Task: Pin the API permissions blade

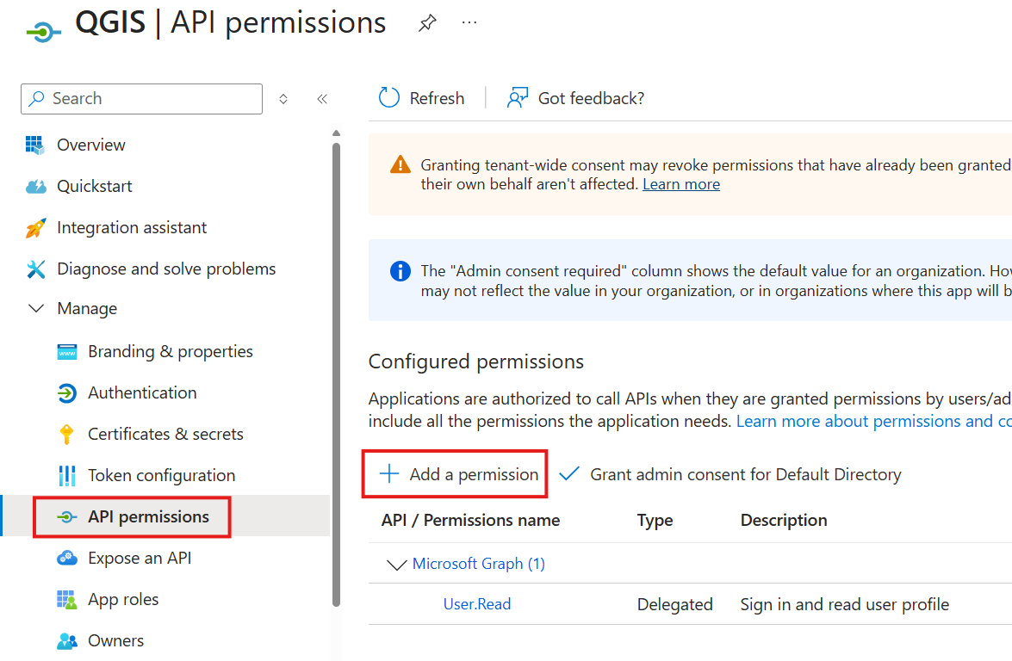Action: click(x=427, y=23)
